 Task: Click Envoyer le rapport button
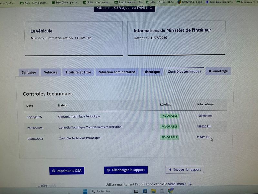pyautogui.click(x=185, y=169)
